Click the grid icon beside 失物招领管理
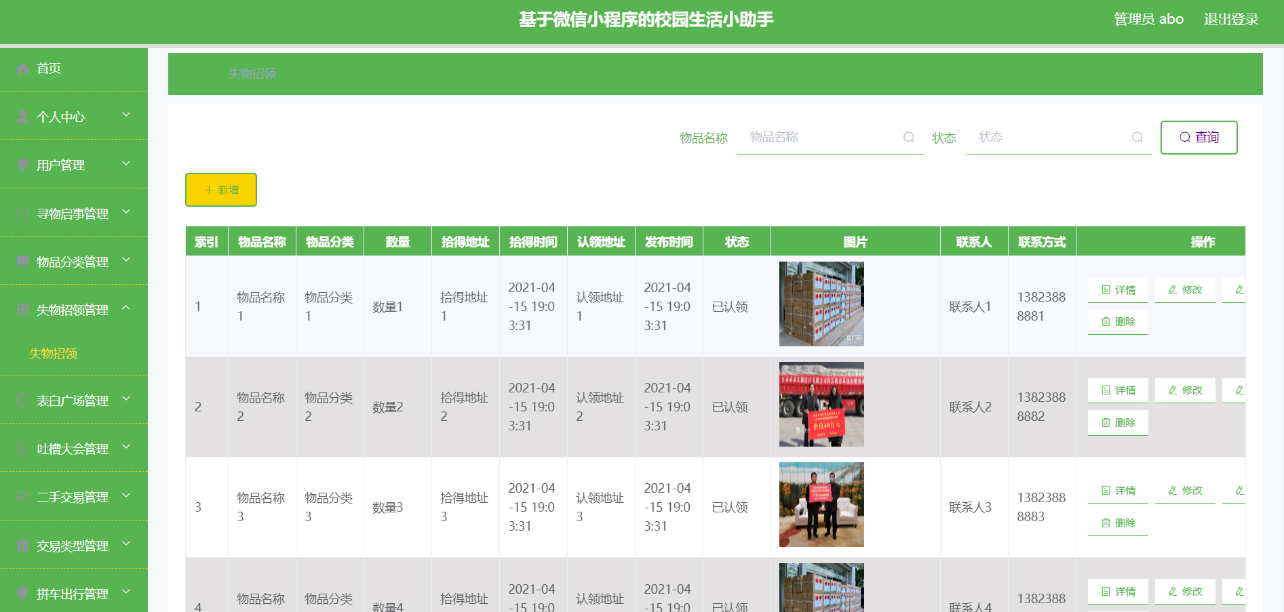Screen dimensions: 1284x612 [x=22, y=310]
